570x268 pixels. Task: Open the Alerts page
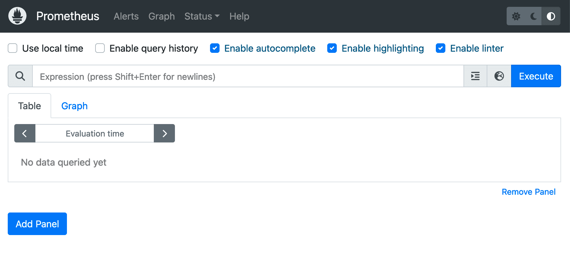coord(126,16)
